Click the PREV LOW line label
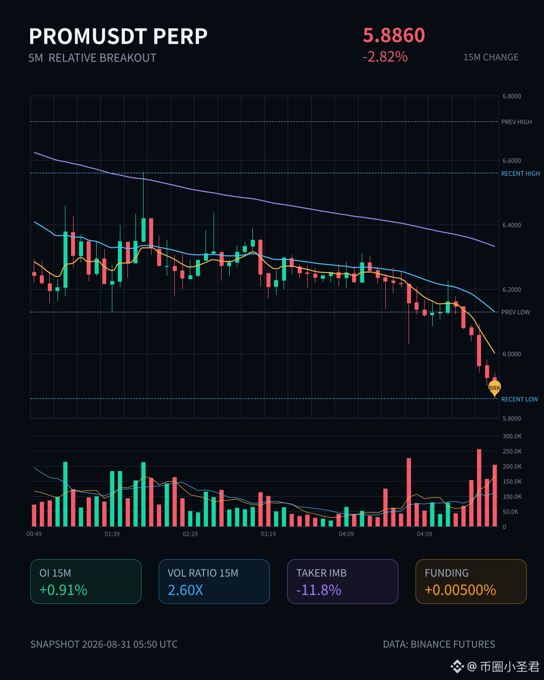This screenshot has width=544, height=680. click(x=515, y=312)
